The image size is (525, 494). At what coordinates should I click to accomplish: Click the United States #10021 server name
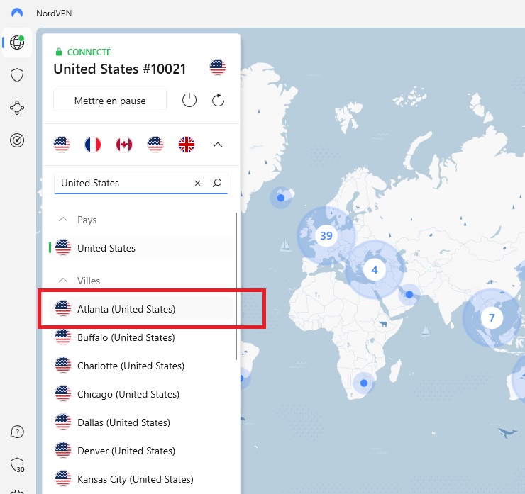(119, 69)
